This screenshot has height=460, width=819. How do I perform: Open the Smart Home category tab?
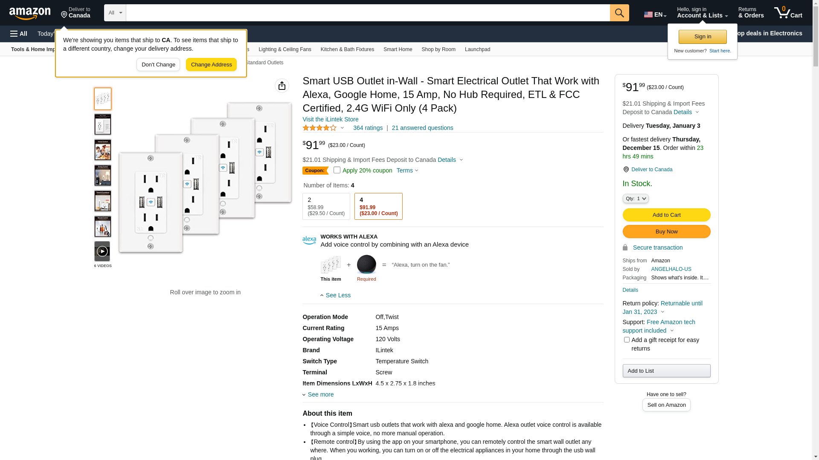(398, 49)
